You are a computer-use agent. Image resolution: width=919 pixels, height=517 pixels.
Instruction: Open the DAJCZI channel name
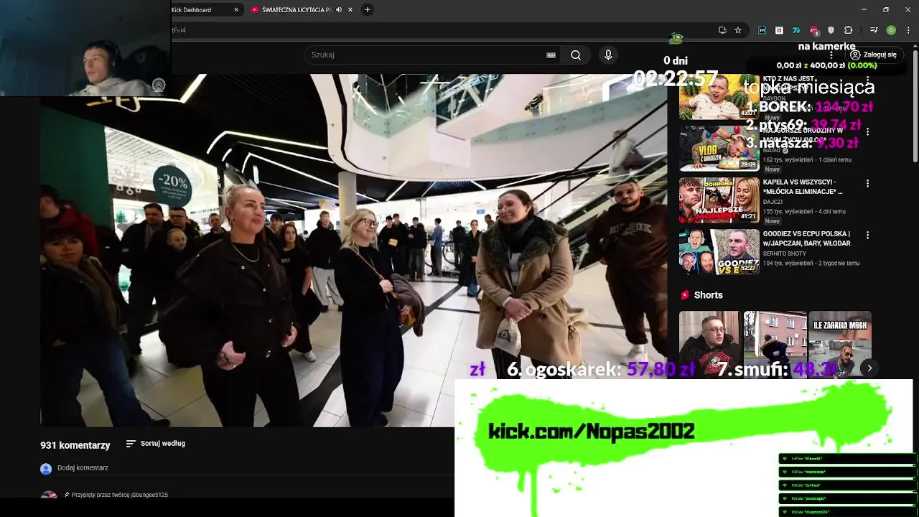(774, 202)
